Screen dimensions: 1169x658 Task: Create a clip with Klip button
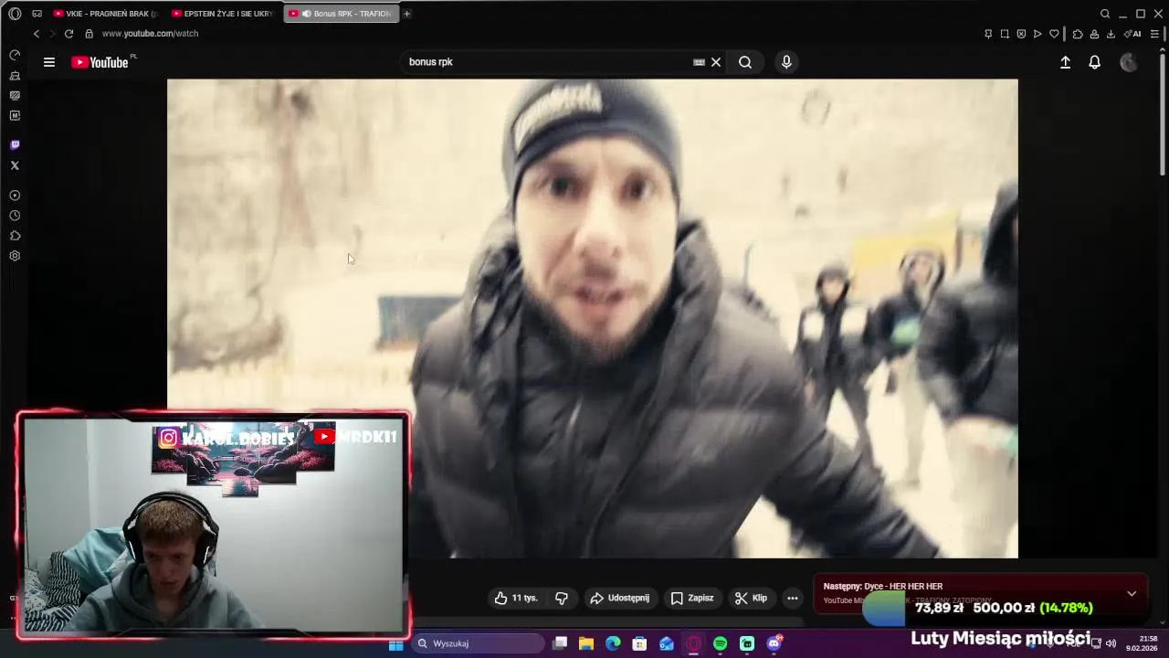tap(751, 598)
